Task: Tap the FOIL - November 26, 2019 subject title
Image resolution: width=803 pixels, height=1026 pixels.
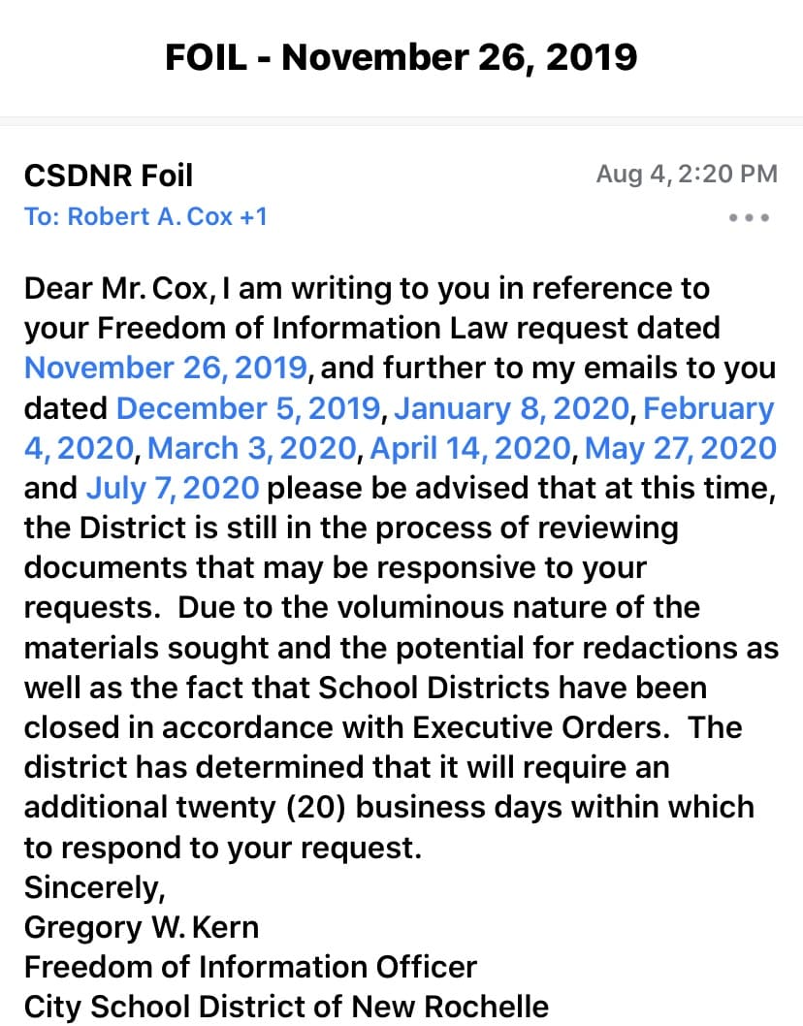Action: 401,57
